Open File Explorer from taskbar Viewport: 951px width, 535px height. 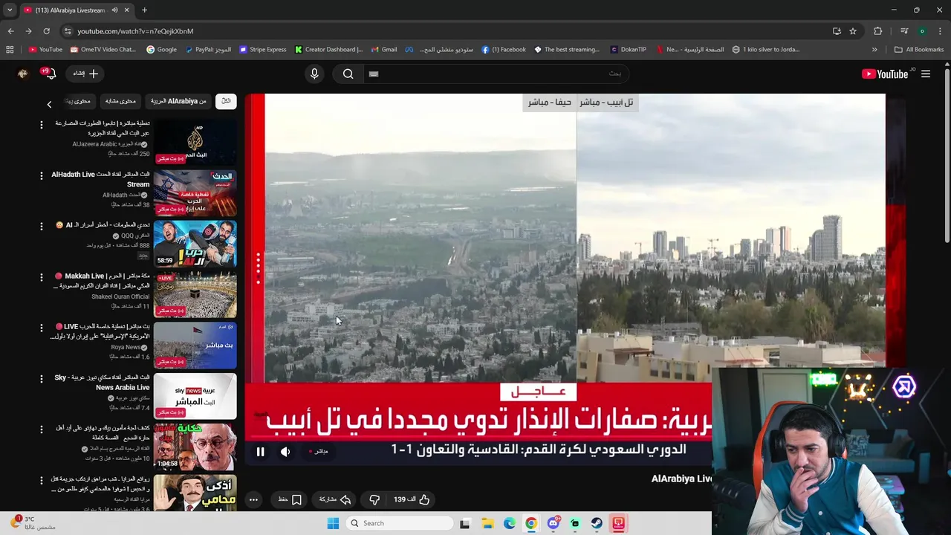click(487, 523)
